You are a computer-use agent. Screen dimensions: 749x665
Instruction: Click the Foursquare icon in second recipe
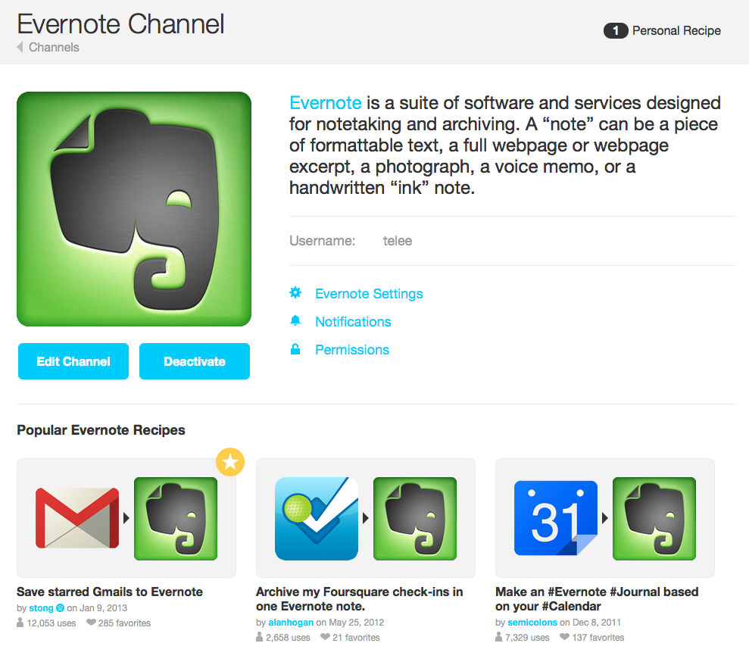(317, 518)
